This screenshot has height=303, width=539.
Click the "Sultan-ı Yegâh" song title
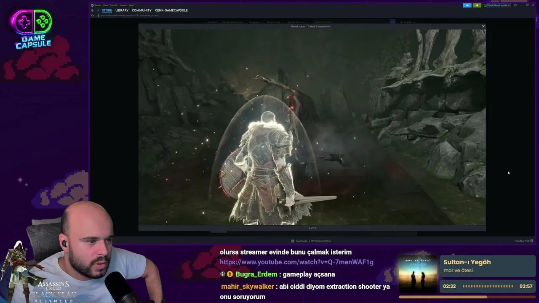467,262
